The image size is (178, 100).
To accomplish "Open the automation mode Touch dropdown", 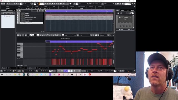I will (x=27, y=4).
